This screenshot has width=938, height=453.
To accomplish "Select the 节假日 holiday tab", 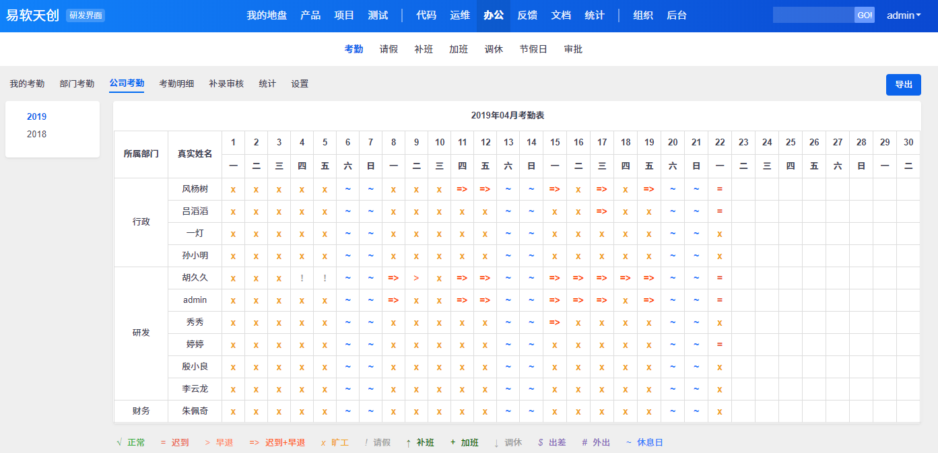I will (533, 49).
